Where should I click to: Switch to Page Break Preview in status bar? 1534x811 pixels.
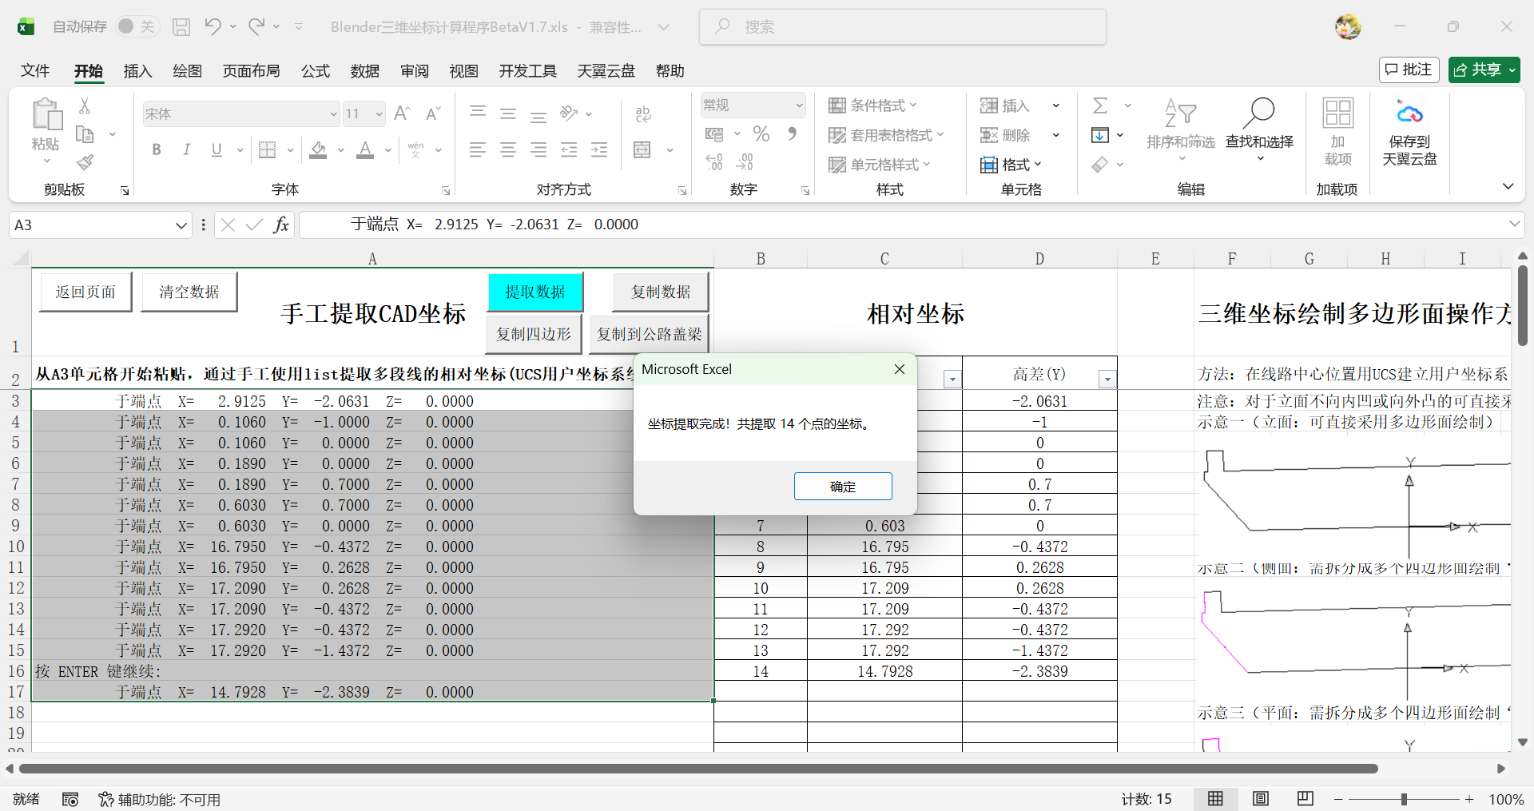[1305, 798]
